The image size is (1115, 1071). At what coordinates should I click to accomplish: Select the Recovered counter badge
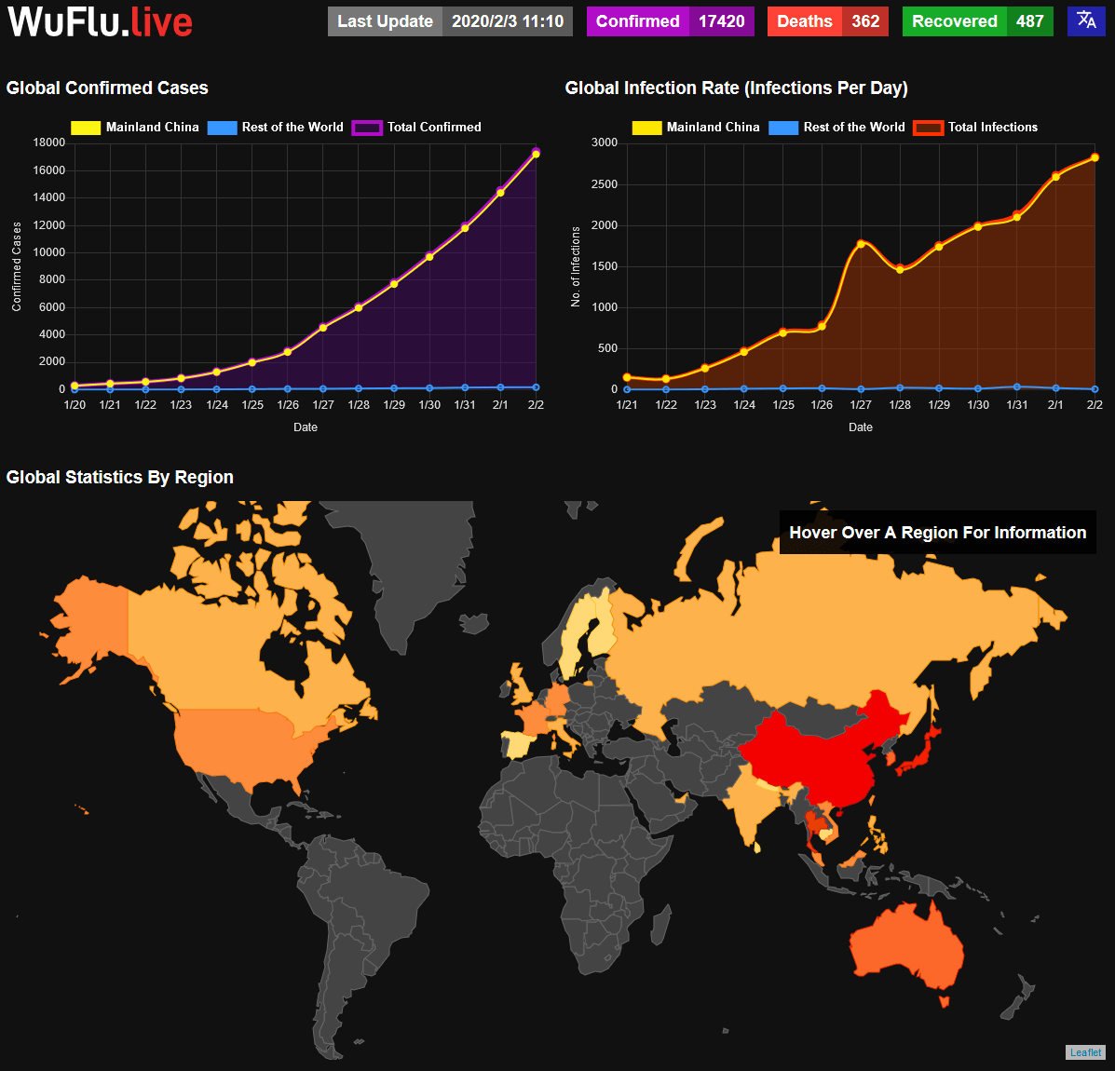[x=976, y=20]
